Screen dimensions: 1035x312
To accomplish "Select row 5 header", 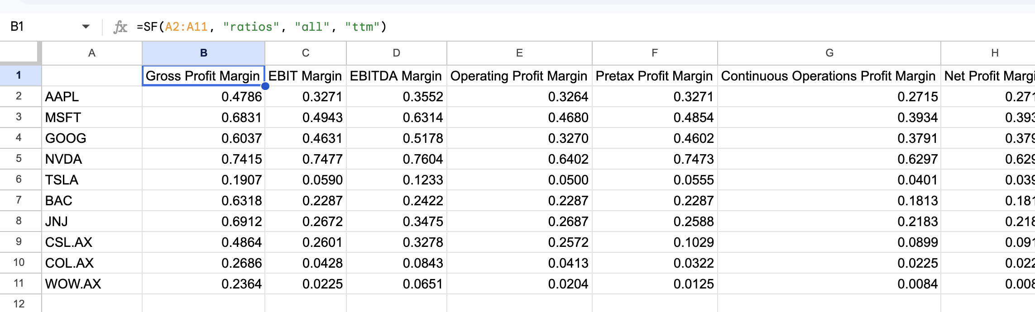I will tap(19, 159).
